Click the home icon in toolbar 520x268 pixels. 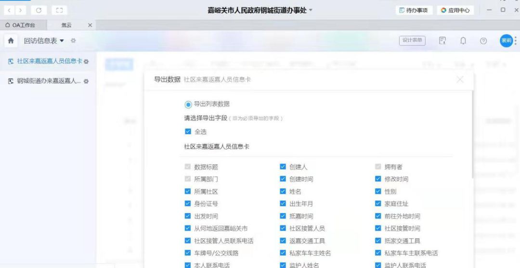[x=11, y=41]
